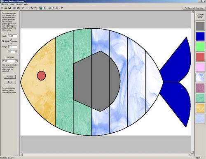The width and height of the screenshot is (206, 159).
Task: Select the bright green color swatch
Action: tap(200, 46)
